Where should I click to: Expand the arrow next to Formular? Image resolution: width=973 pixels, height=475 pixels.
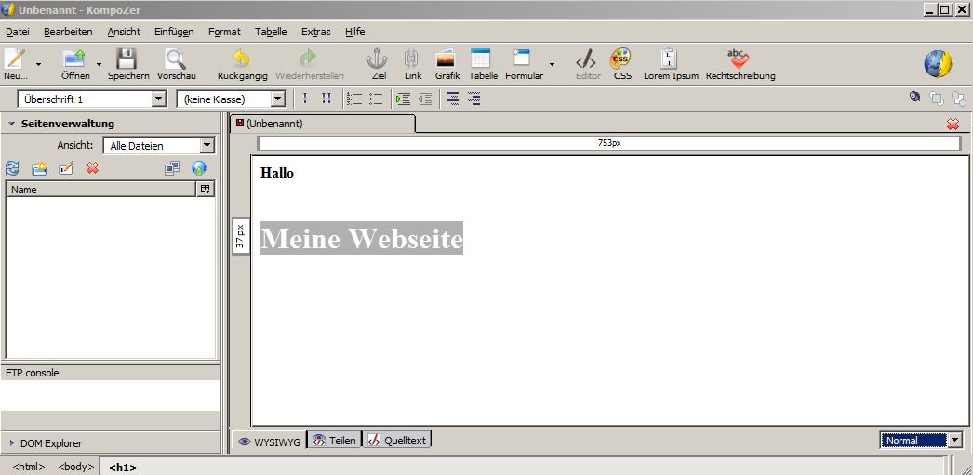553,64
